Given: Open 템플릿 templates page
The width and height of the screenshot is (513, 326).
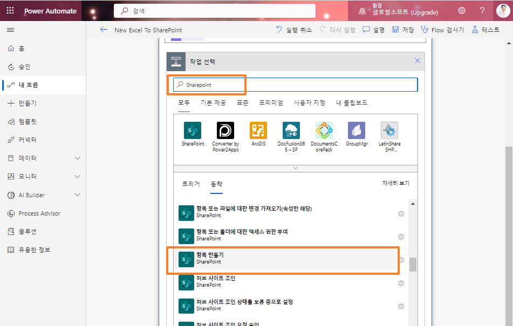Looking at the screenshot, I should tap(43, 122).
